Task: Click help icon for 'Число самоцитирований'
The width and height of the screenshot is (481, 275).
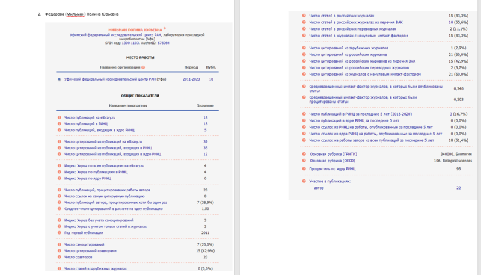Action: pos(60,245)
